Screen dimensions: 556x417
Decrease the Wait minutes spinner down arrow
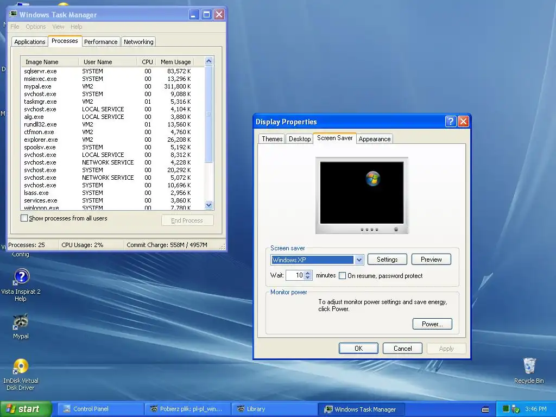[x=307, y=277]
